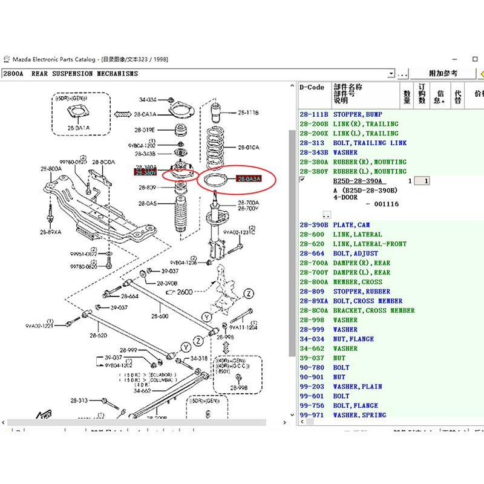Click the 数量 column header
Viewport: 484px width, 484px height.
[x=407, y=95]
